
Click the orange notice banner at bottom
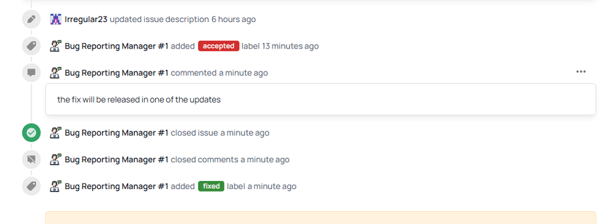(321, 218)
